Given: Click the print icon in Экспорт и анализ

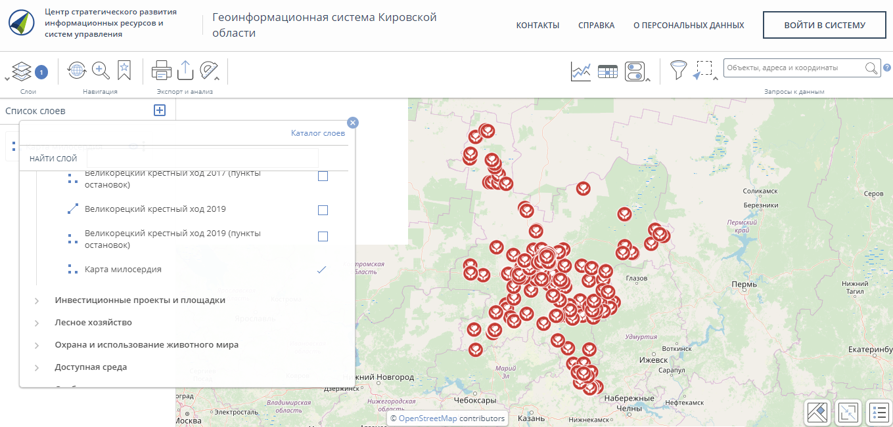Looking at the screenshot, I should click(161, 70).
